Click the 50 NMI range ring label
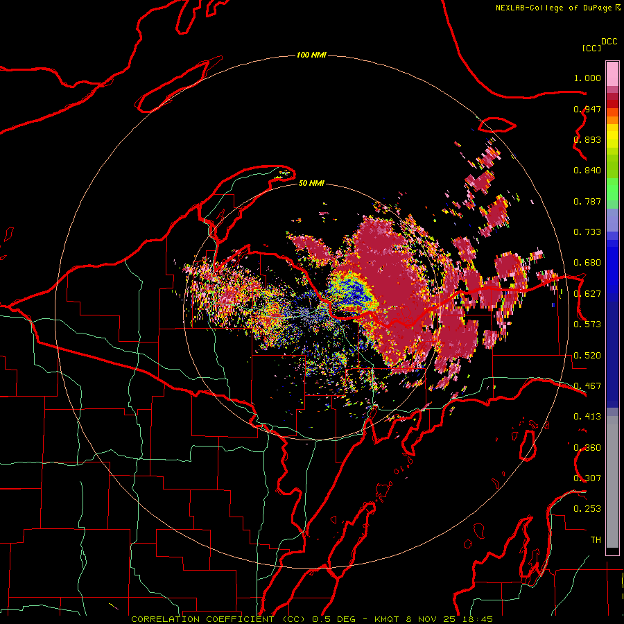The image size is (624, 624). 311,183
